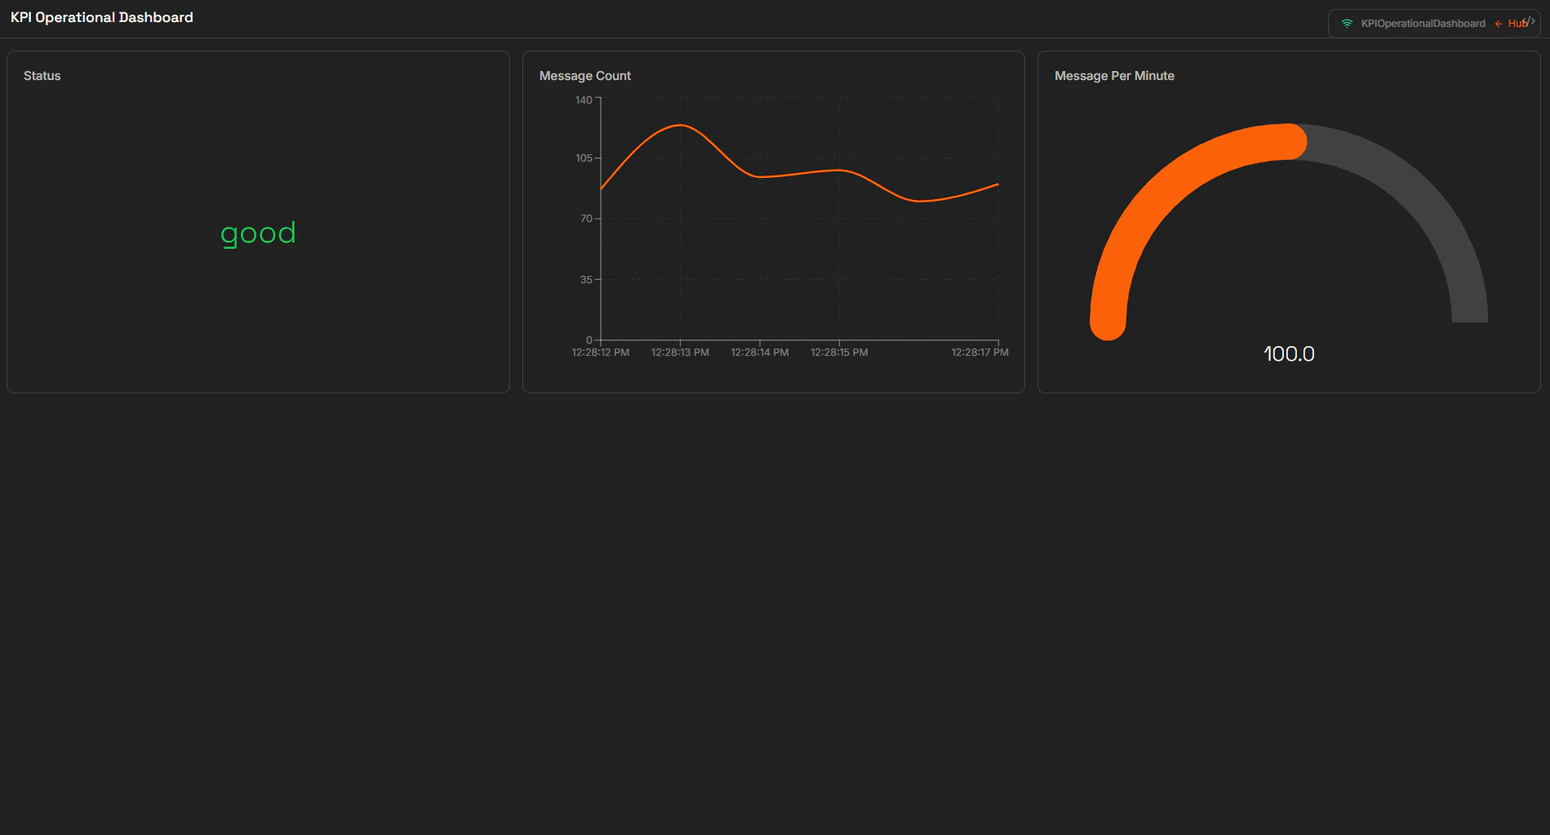Click the orange back arrow beside Hub

coord(1497,24)
